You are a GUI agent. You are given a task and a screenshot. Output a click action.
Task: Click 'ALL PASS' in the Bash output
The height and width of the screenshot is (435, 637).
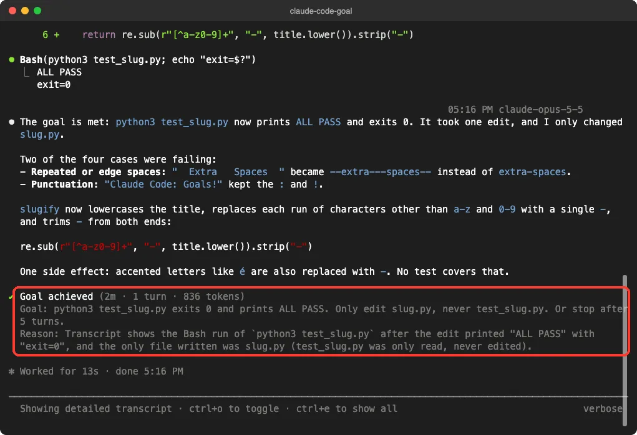[59, 72]
